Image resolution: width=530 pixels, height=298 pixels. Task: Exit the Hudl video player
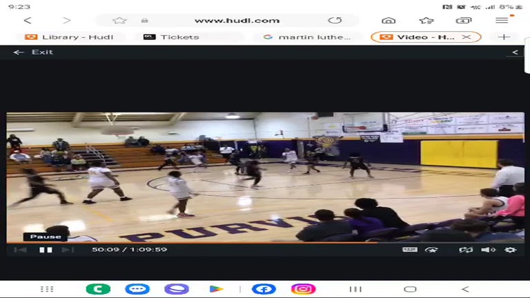(33, 52)
